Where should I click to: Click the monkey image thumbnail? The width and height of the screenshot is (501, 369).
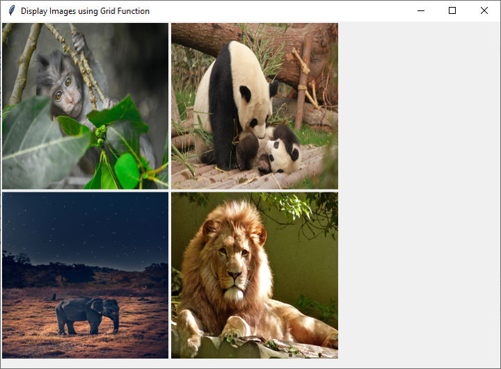[x=86, y=106]
